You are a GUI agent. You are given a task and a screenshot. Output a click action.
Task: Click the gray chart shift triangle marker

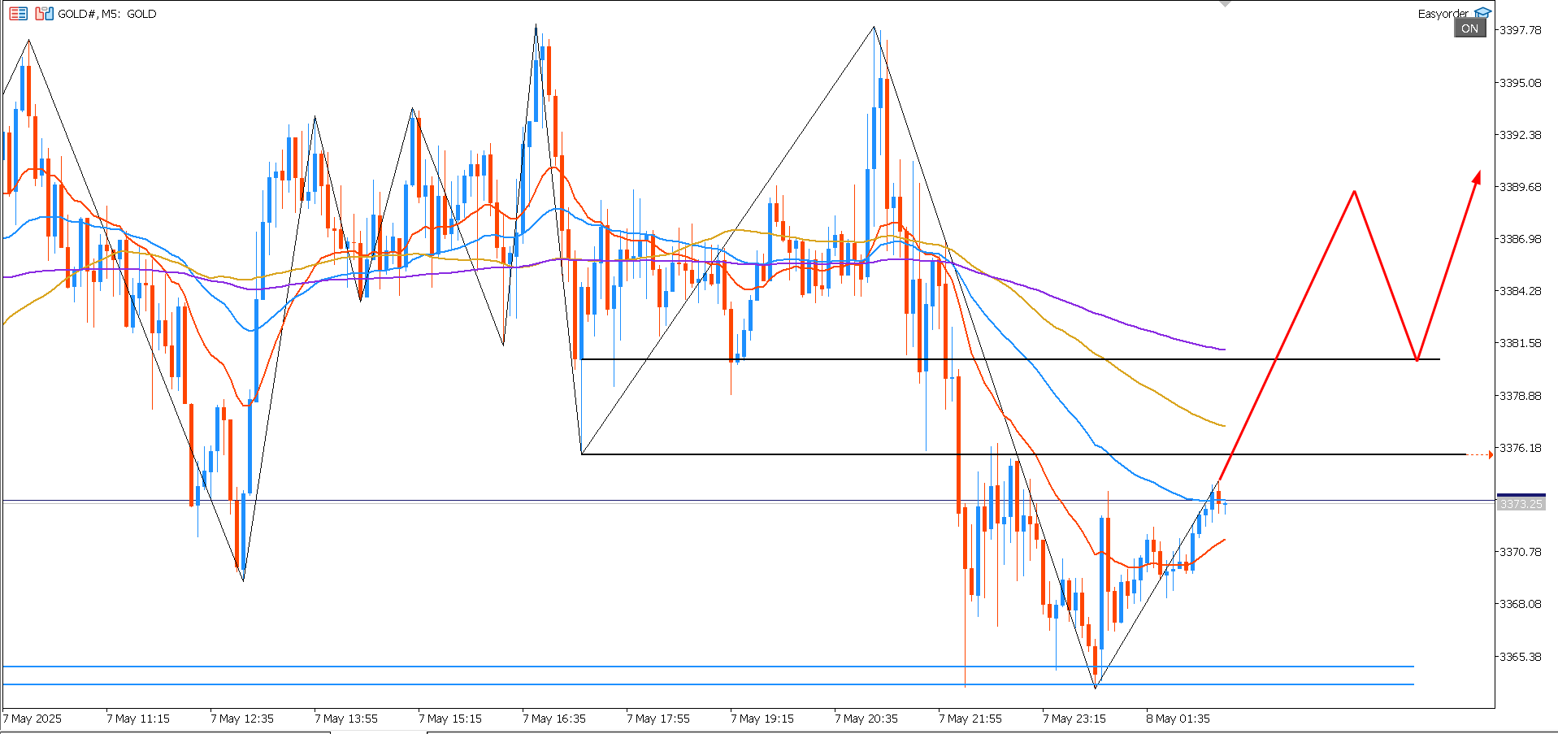pyautogui.click(x=1226, y=4)
